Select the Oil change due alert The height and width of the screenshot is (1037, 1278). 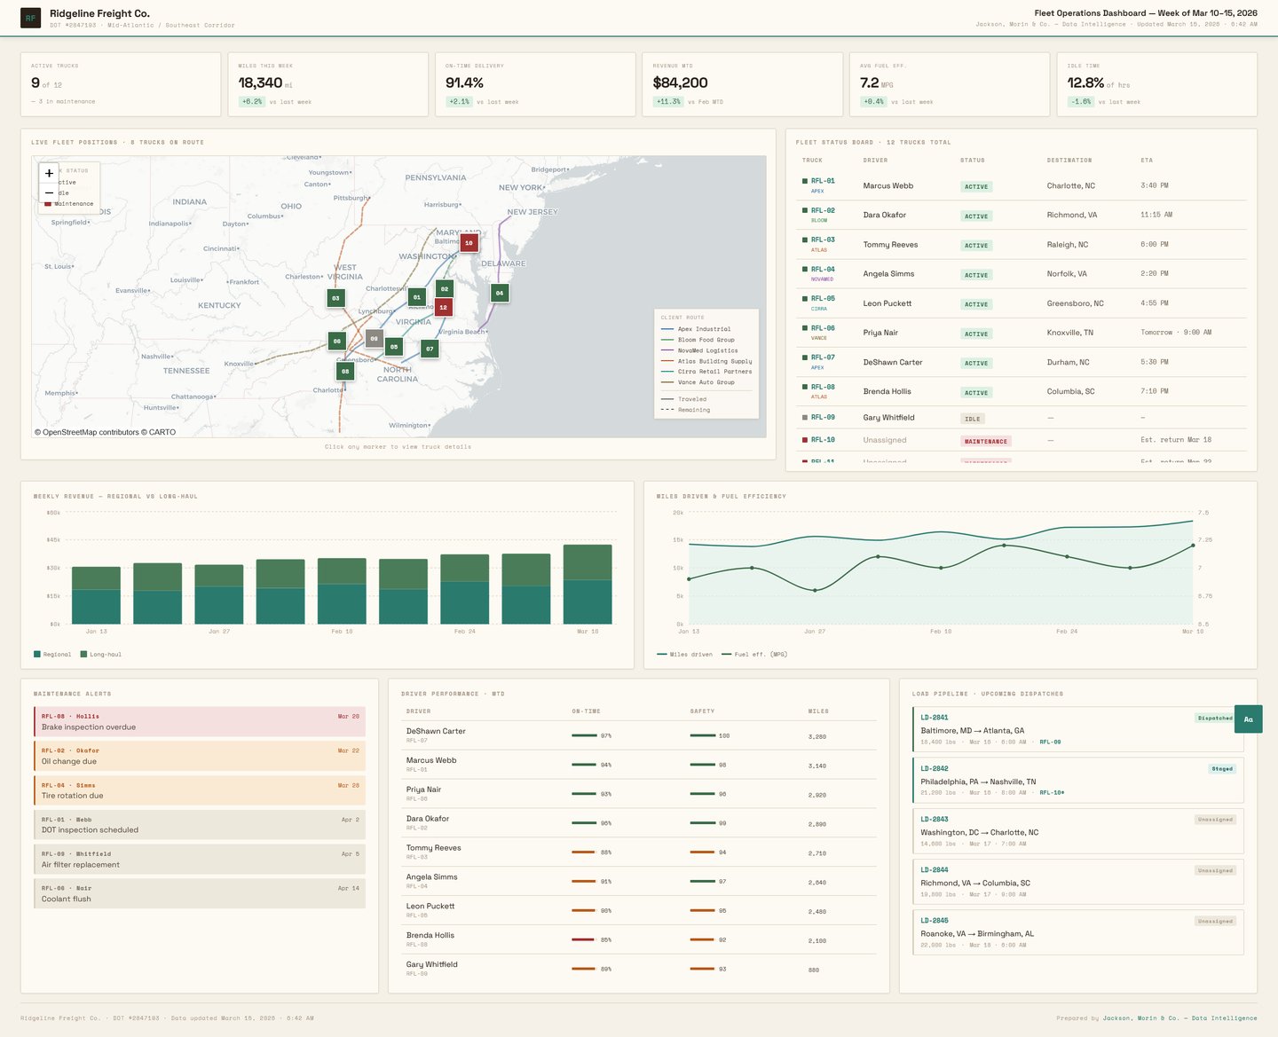pyautogui.click(x=199, y=756)
